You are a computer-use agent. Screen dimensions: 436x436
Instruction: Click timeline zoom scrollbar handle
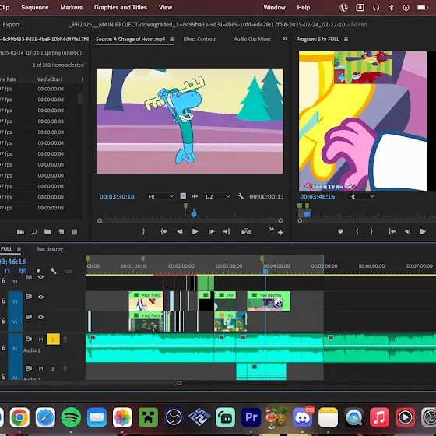pos(179,383)
